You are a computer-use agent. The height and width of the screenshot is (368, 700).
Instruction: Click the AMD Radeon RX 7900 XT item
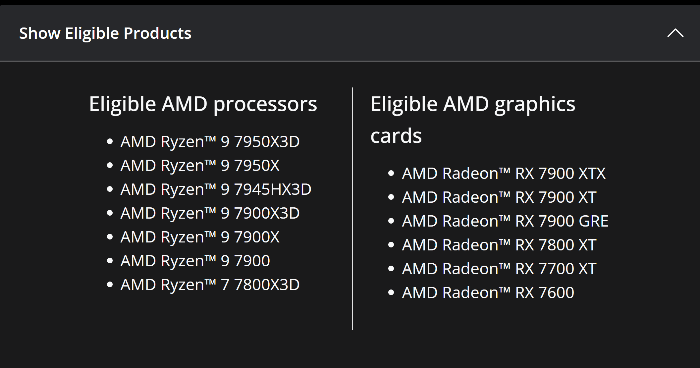[499, 197]
